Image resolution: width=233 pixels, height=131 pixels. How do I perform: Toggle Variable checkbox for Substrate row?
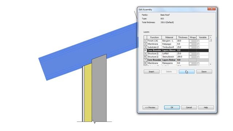[x=198, y=47]
